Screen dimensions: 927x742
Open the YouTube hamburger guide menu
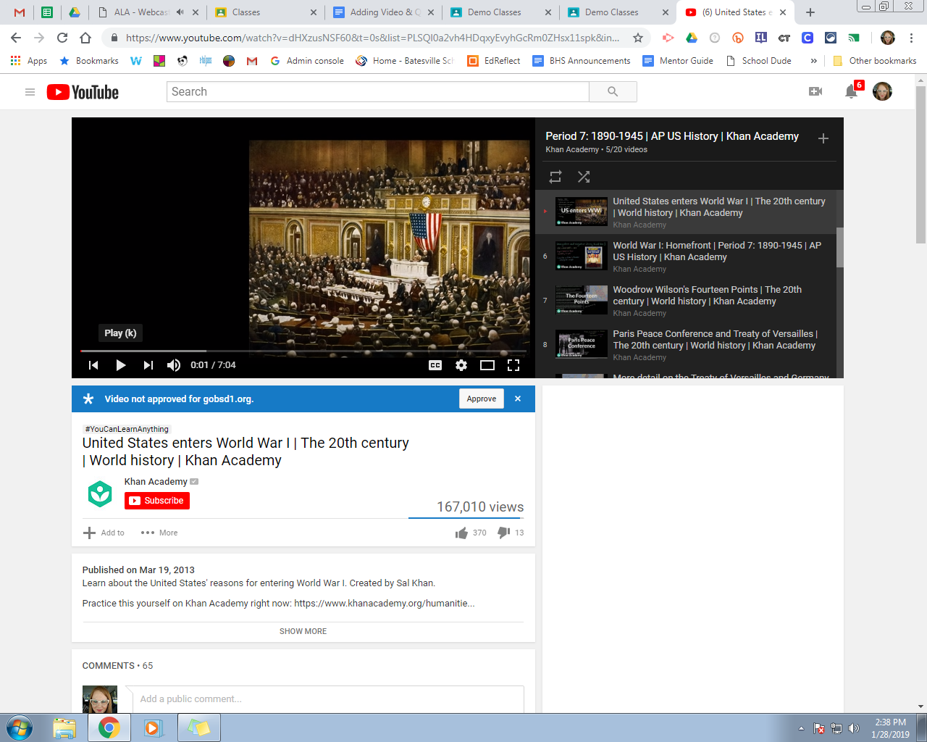pos(30,92)
